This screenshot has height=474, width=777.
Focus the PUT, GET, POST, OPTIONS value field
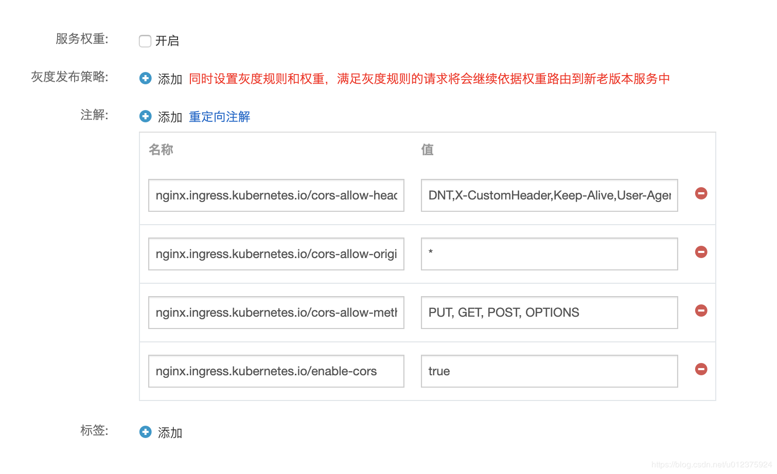point(550,313)
